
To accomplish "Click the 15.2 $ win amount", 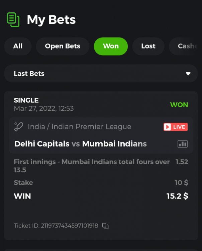I will click(x=177, y=196).
